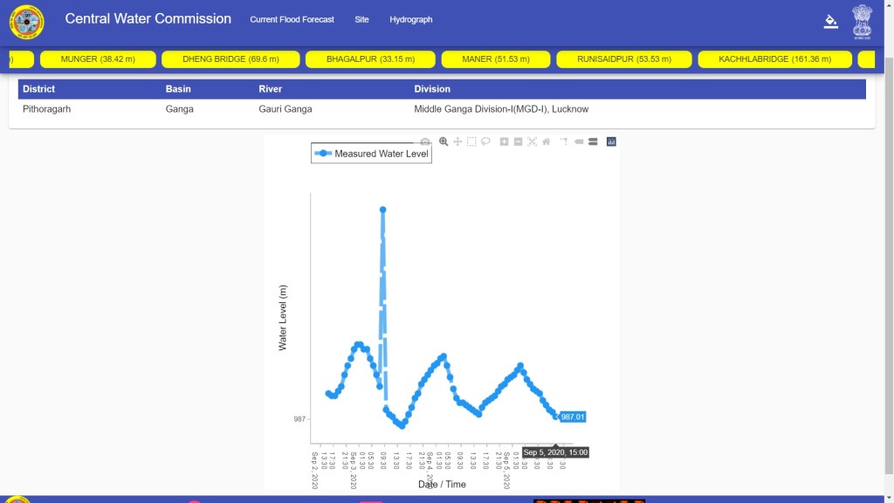Click the BHAGALPUR (33.15 m) station button

point(369,59)
